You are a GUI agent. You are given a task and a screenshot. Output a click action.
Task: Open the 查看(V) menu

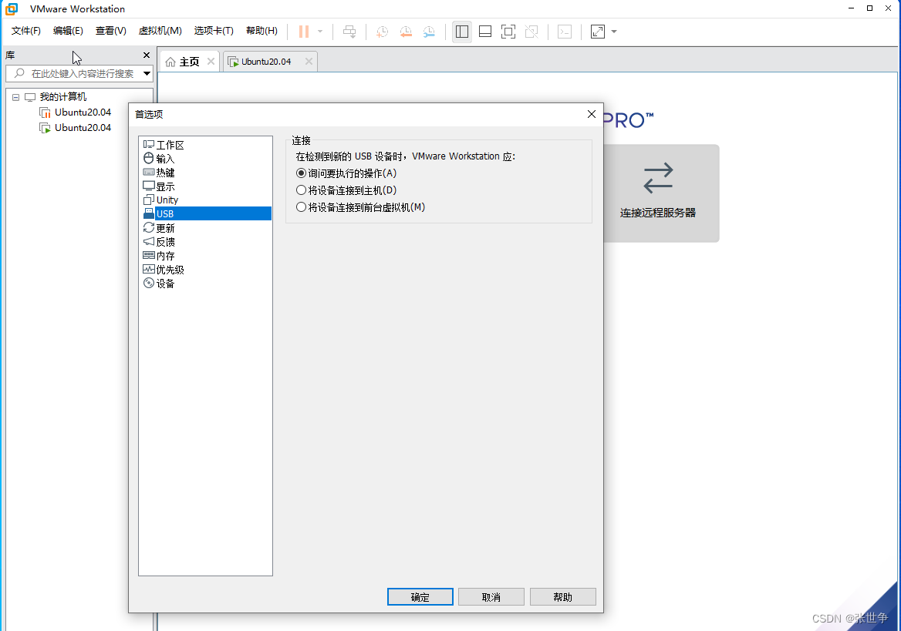tap(110, 31)
